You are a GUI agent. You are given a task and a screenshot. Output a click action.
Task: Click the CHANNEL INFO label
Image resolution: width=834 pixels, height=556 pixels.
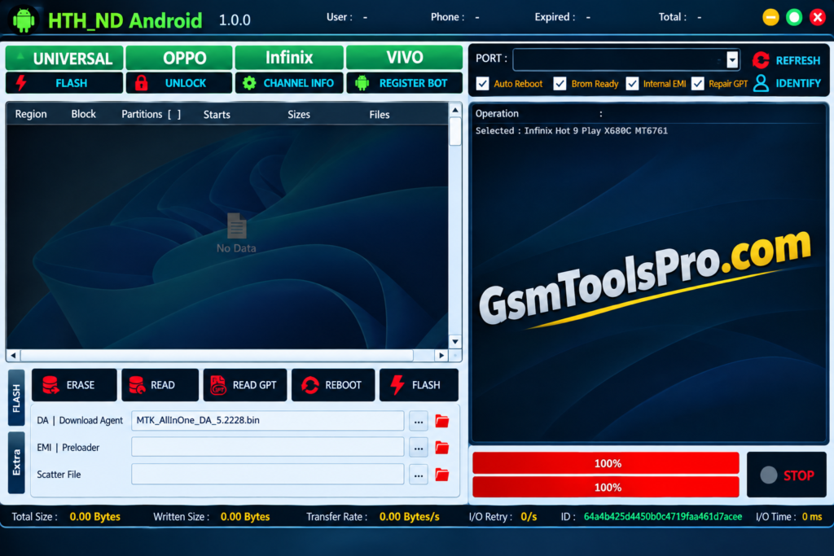298,83
